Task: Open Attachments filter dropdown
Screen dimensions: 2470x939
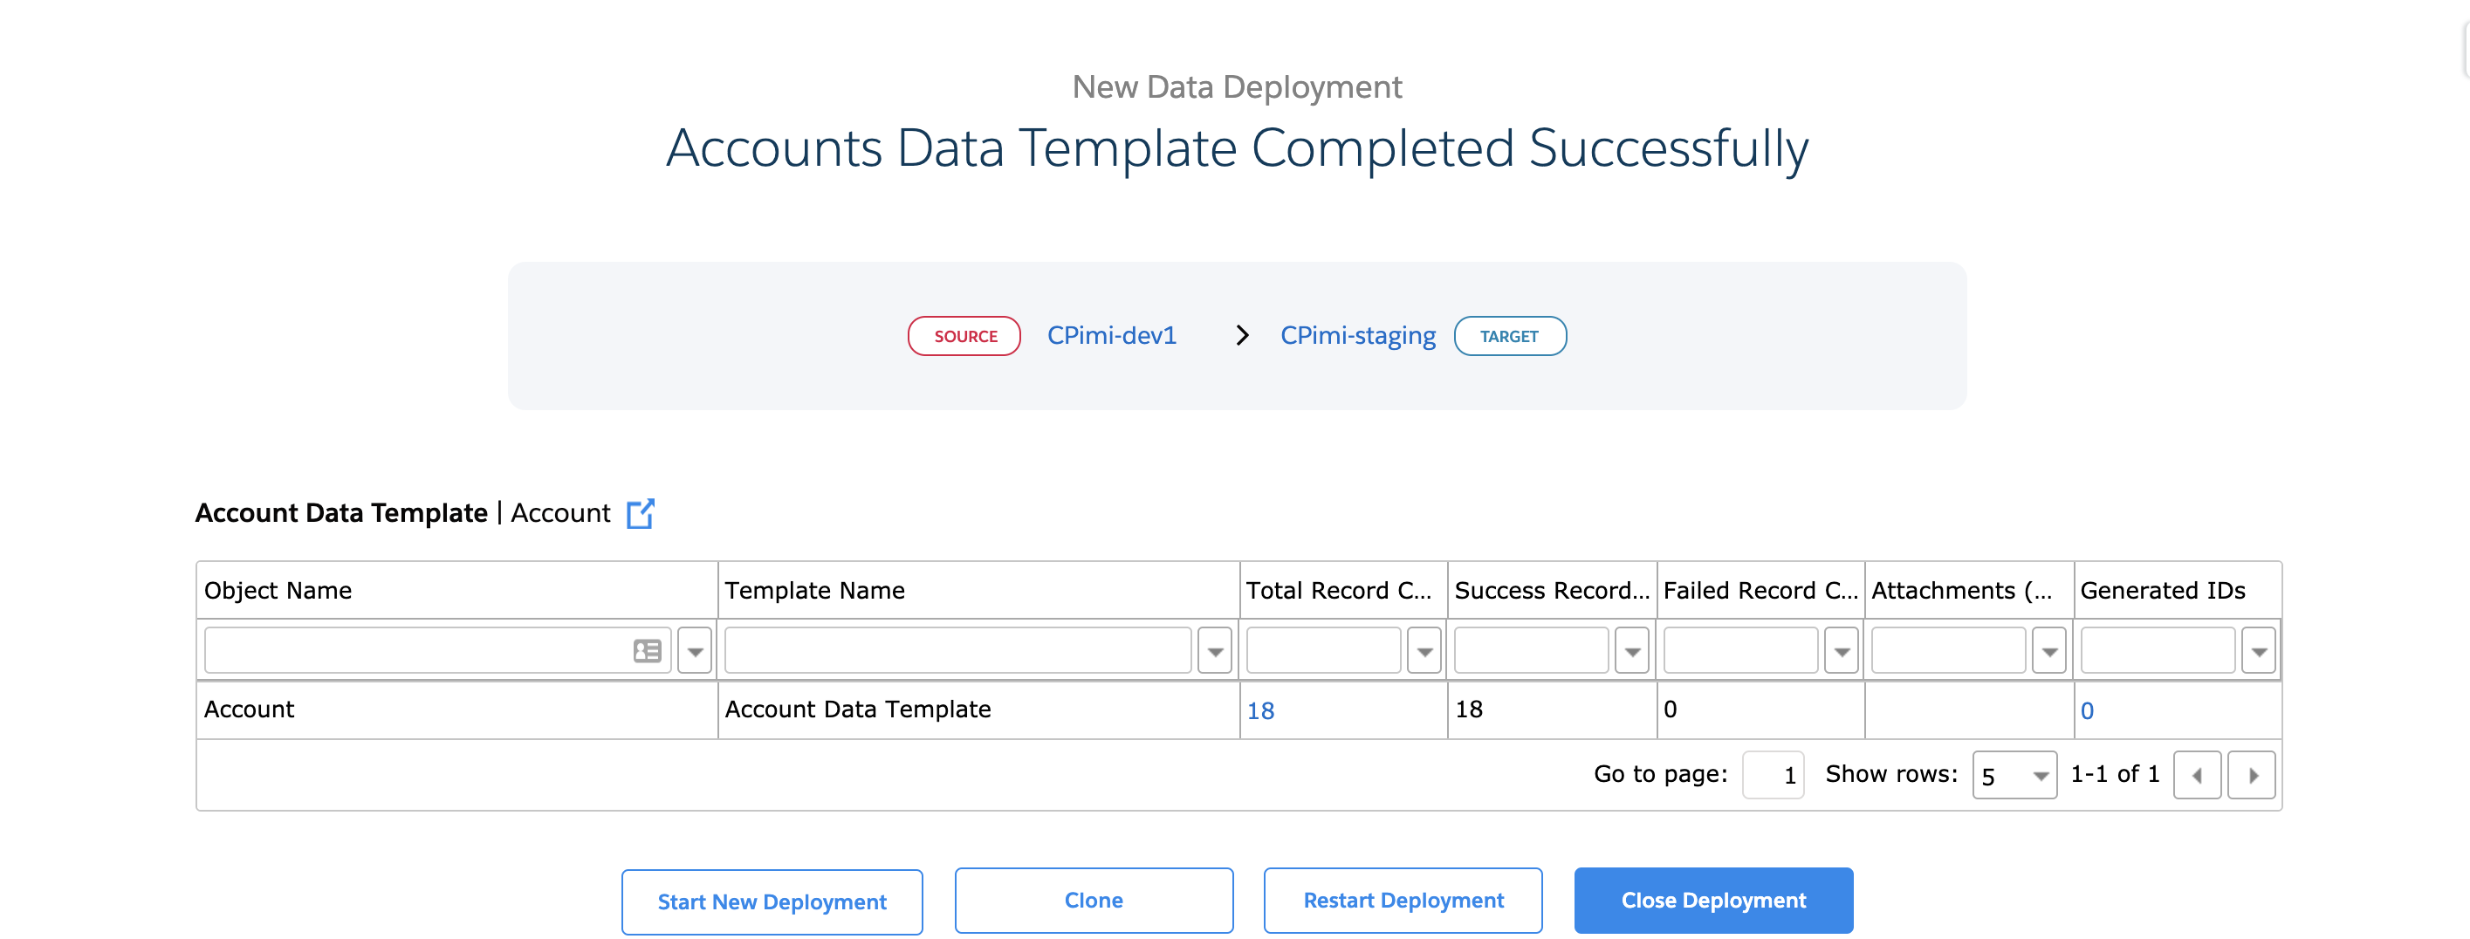Action: 2049,651
